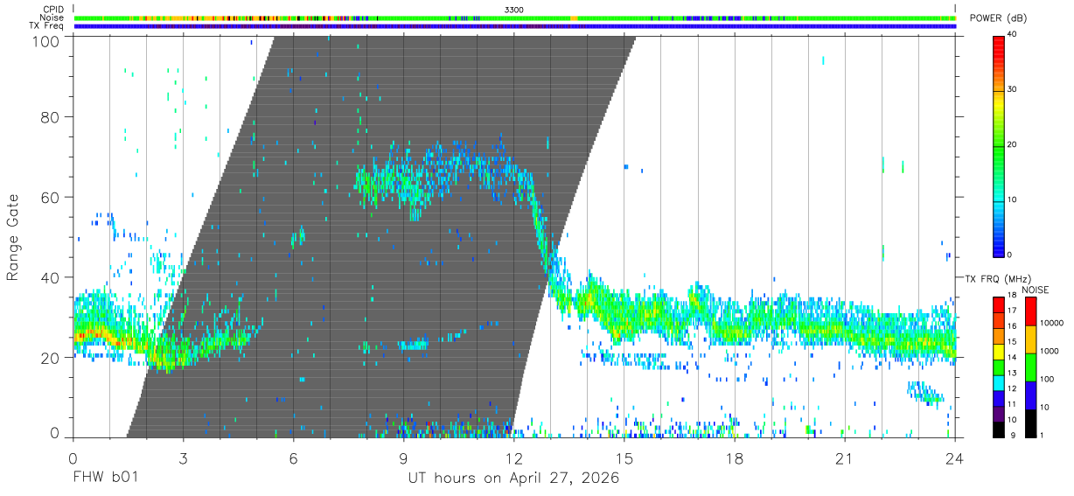Click the green segment of NOISE legend bar
1074x496 pixels.
point(1029,367)
